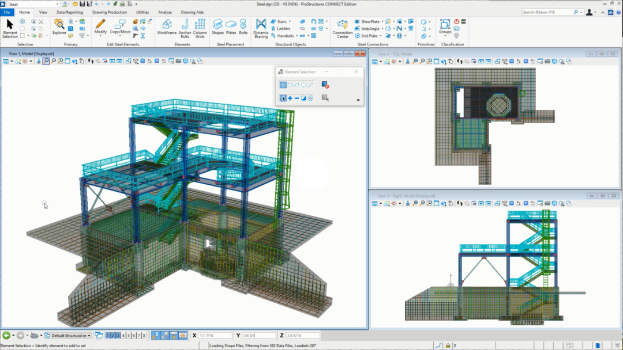Choose the Anchor Bolts tool
Screen dimensions: 623x350
click(185, 29)
